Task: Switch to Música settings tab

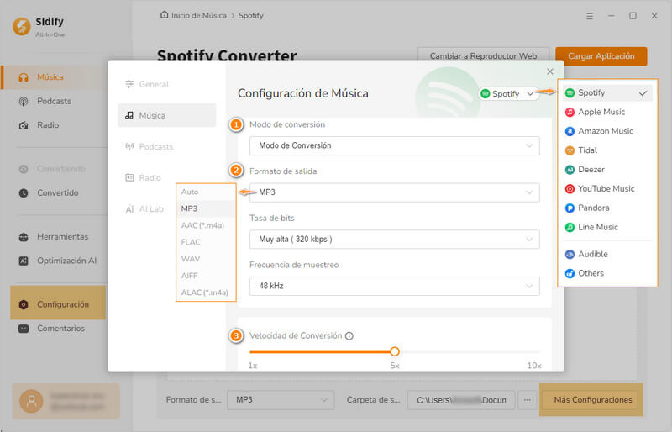Action: [x=166, y=115]
